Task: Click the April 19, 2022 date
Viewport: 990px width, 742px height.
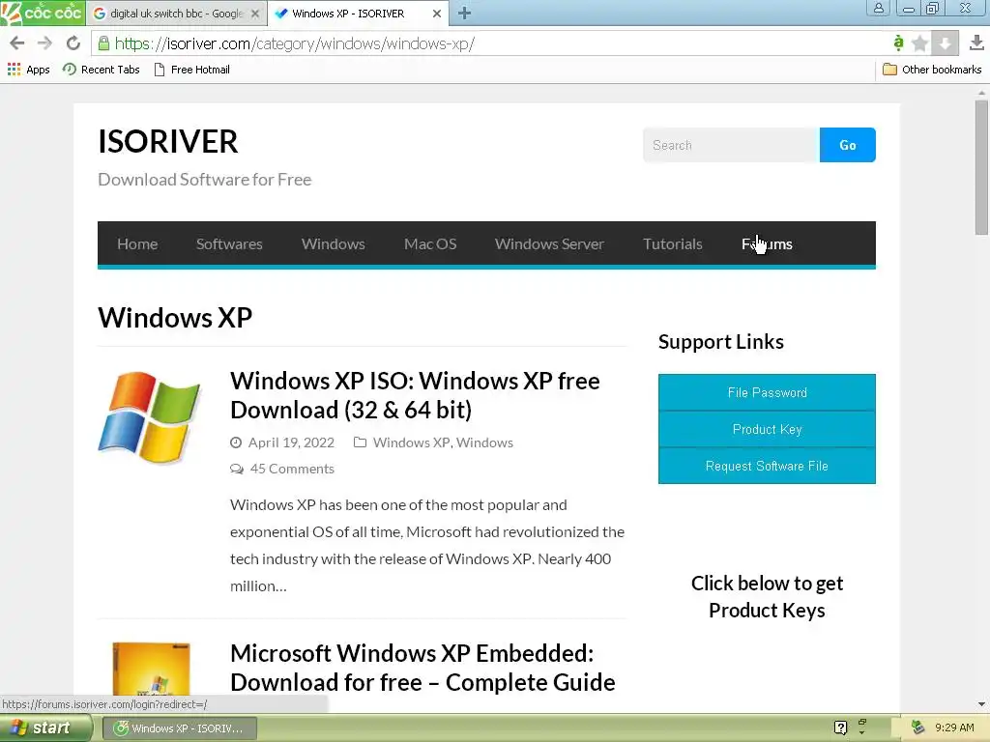Action: (291, 442)
